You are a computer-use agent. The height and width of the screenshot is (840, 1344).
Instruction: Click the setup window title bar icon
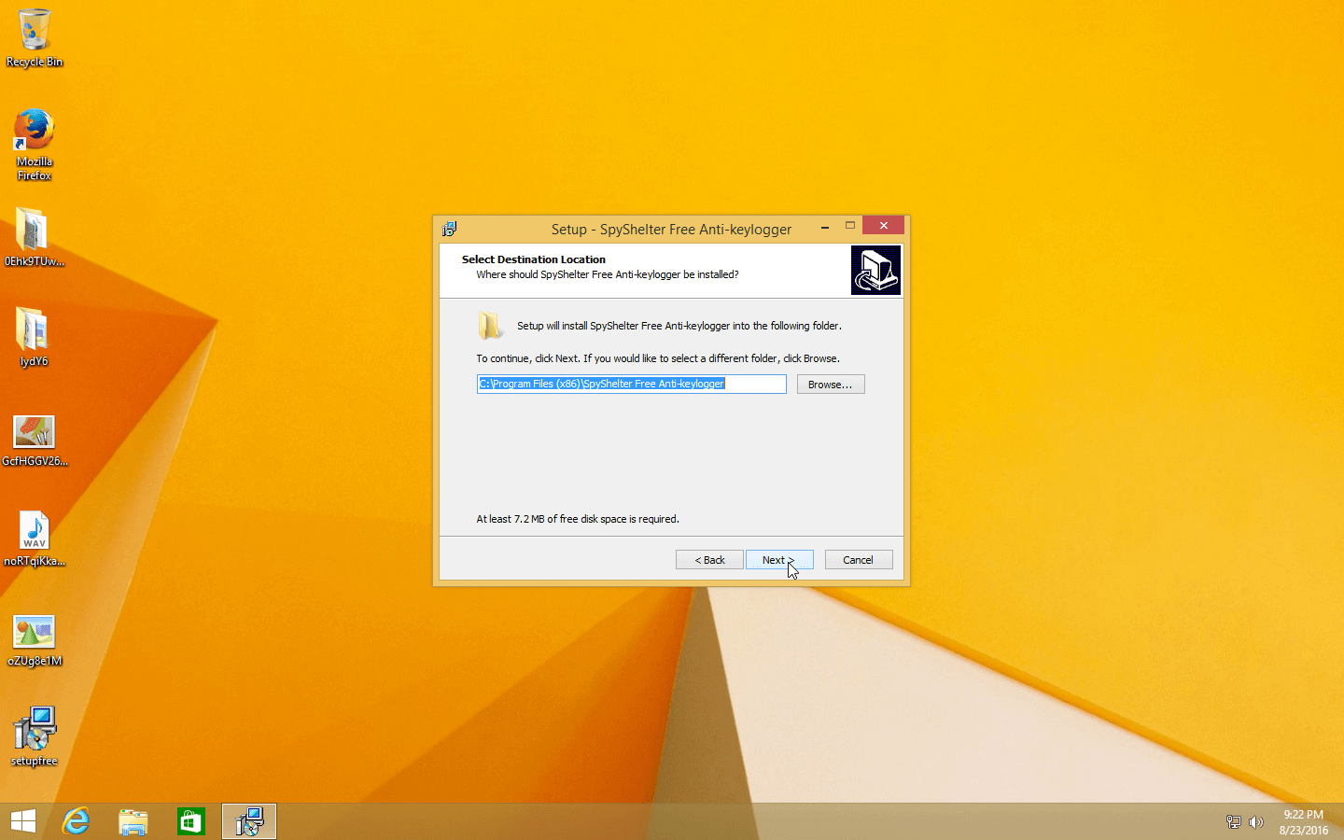450,229
